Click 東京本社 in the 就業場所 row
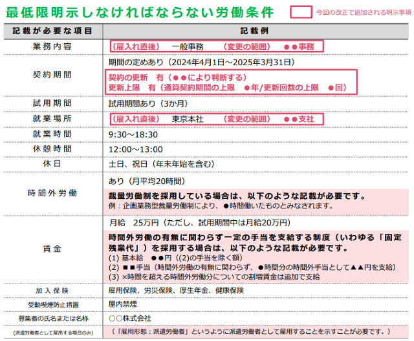Viewport: 414px width, 341px height. [x=188, y=119]
